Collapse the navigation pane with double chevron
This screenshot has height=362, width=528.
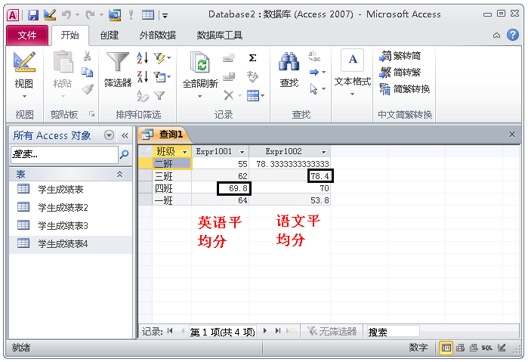[125, 135]
